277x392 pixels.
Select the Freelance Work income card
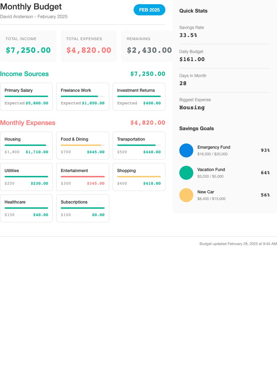(x=83, y=97)
